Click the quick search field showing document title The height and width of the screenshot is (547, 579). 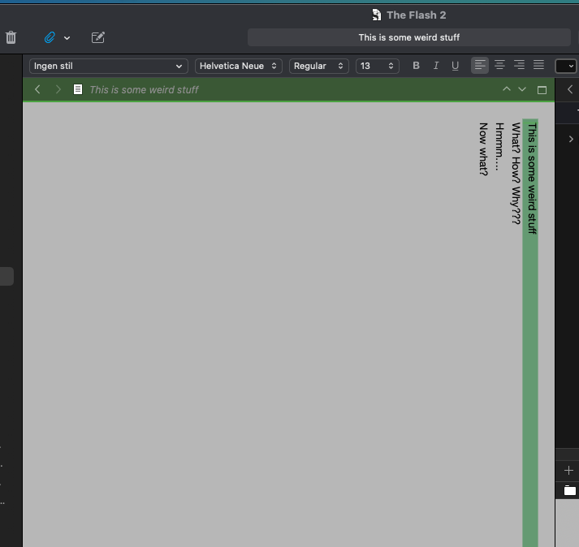click(x=408, y=37)
